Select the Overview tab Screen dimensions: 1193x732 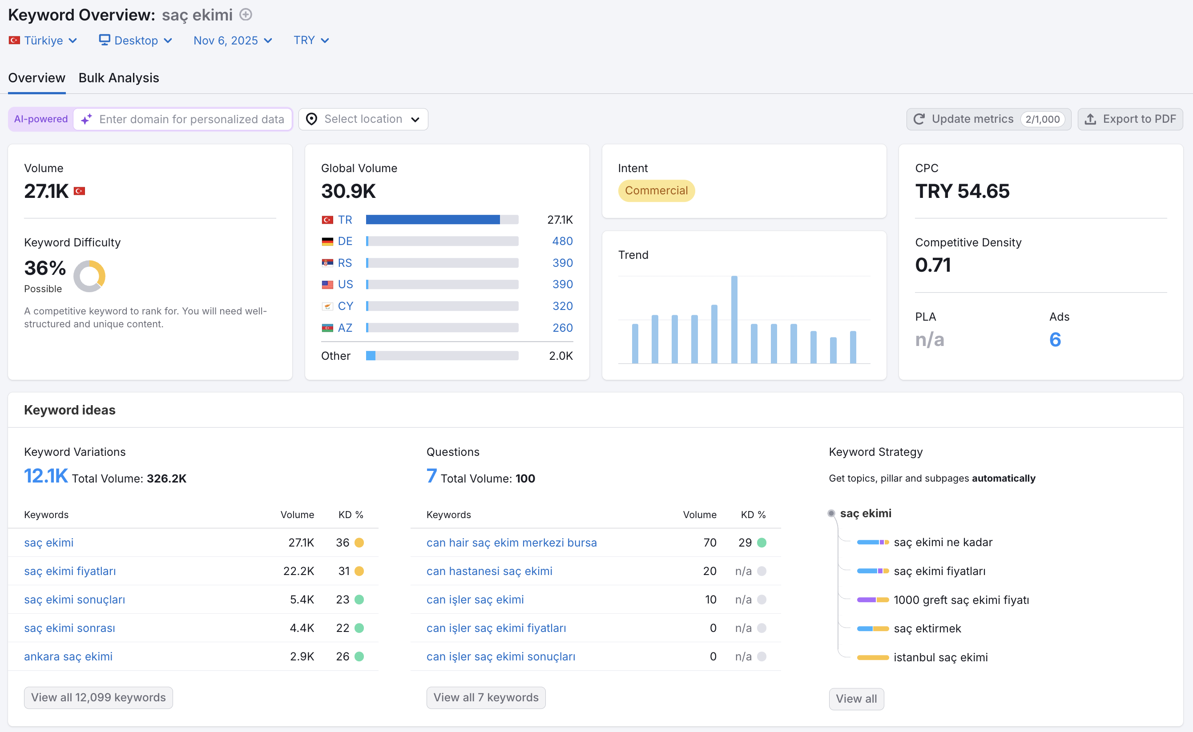[37, 78]
